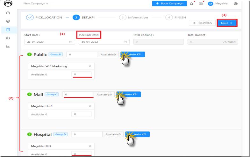Click Auto KPI for Hospital
Viewport: 250px width, 157px height.
[138, 134]
